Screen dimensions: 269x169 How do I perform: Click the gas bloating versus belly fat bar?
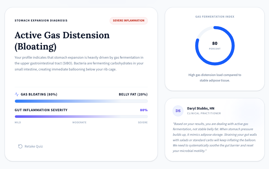pos(81,101)
